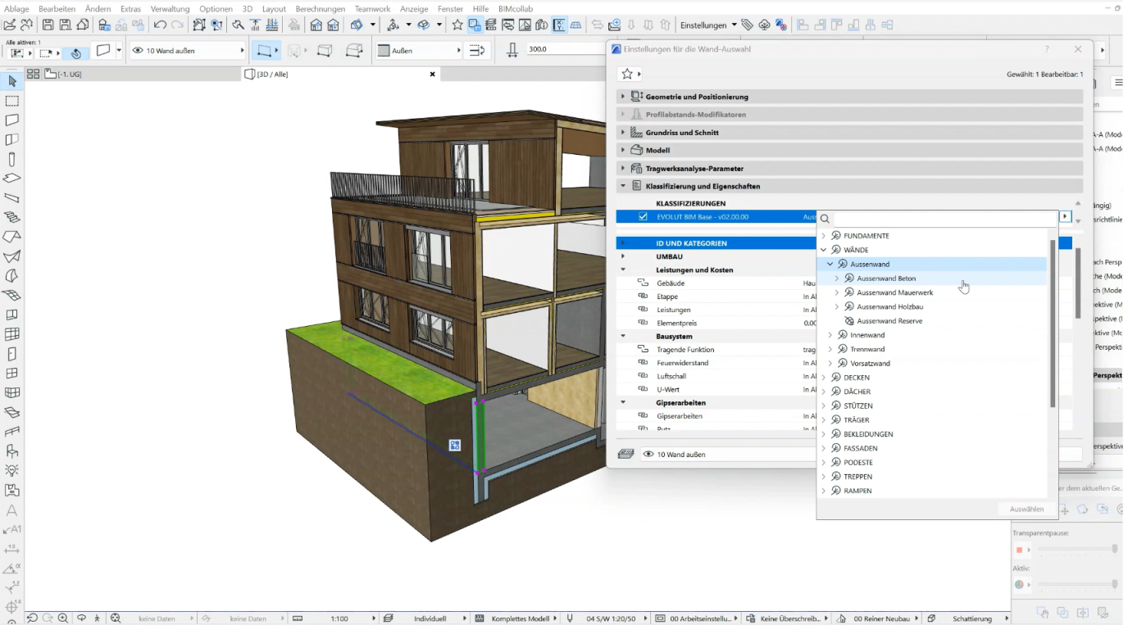Collapse the WÄNDE tree node
This screenshot has height=625, width=1128.
[x=824, y=250]
